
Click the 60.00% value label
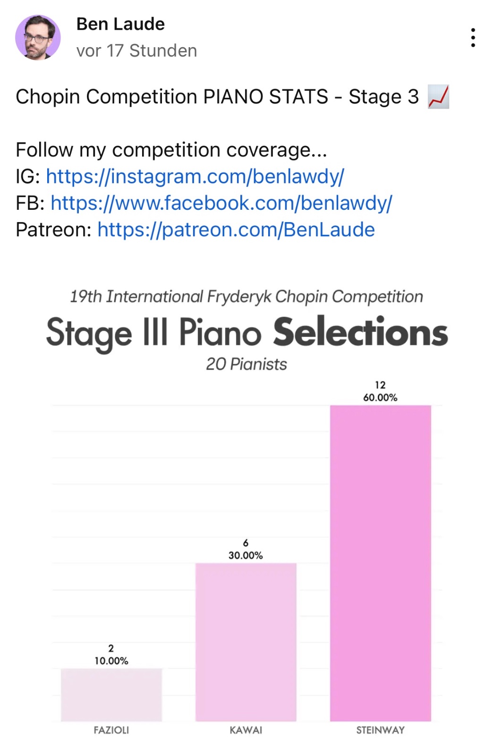point(380,397)
